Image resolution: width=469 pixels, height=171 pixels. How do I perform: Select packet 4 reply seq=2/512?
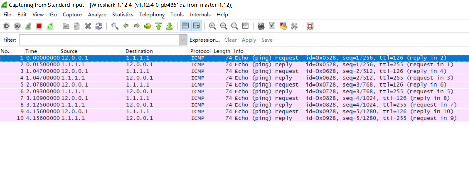click(234, 78)
